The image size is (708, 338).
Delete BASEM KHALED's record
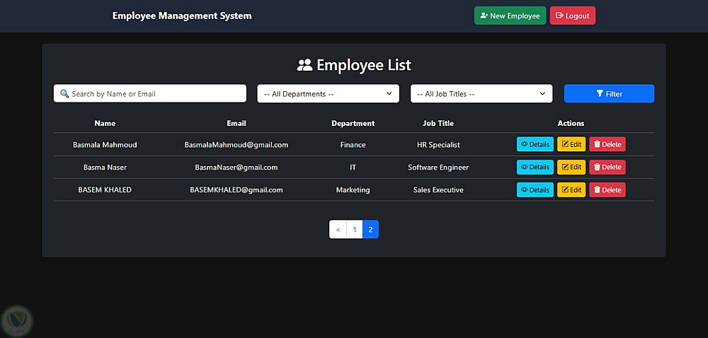coord(607,190)
